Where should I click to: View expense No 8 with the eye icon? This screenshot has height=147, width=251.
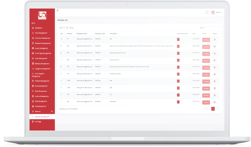point(215,54)
